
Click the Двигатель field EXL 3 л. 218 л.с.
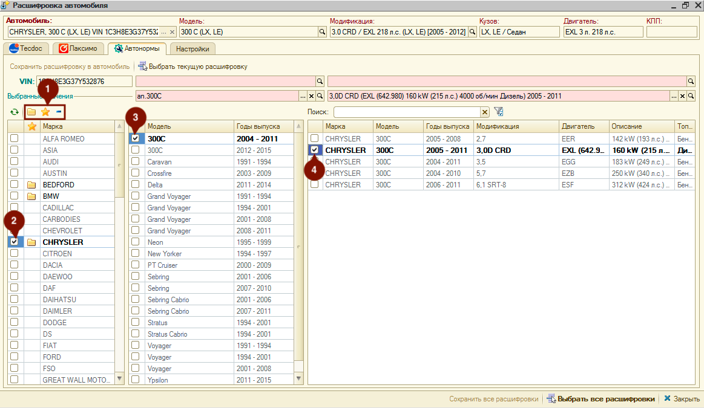(x=603, y=32)
